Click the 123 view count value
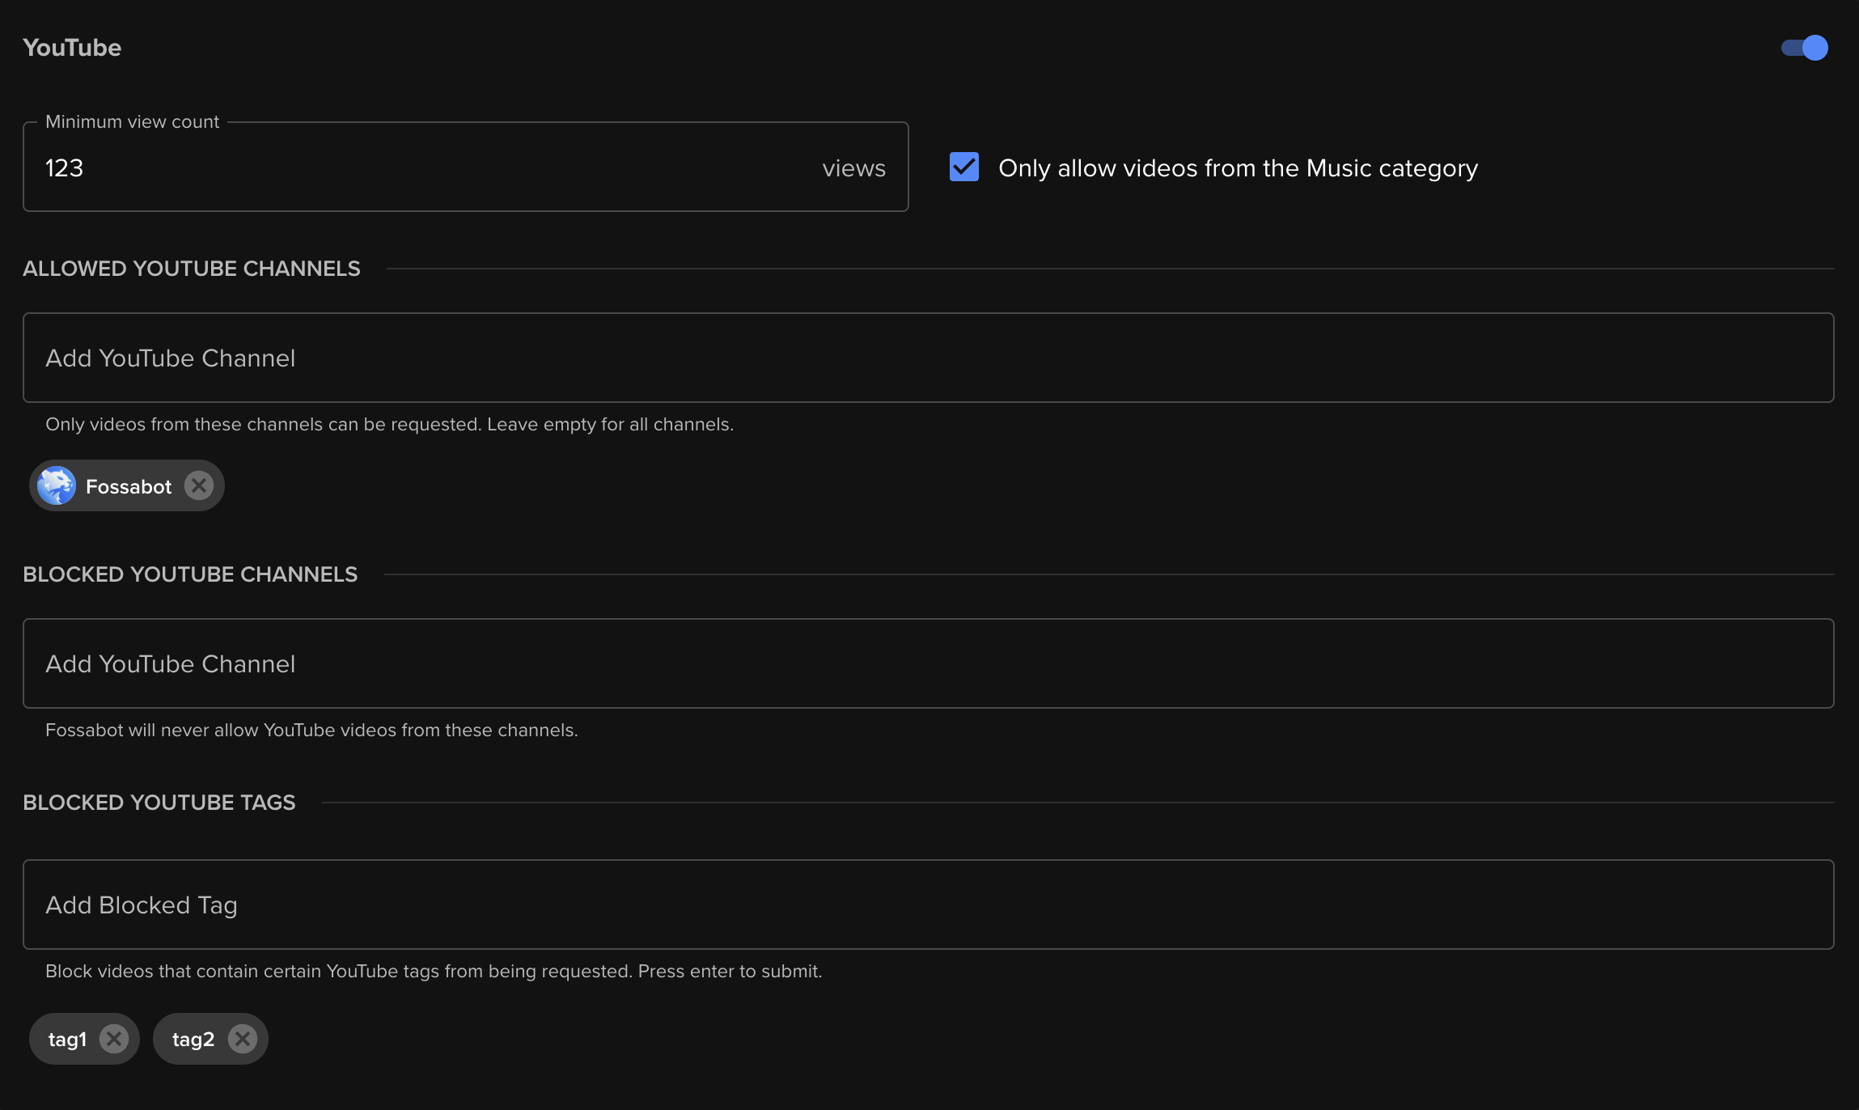Image resolution: width=1859 pixels, height=1110 pixels. 65,167
